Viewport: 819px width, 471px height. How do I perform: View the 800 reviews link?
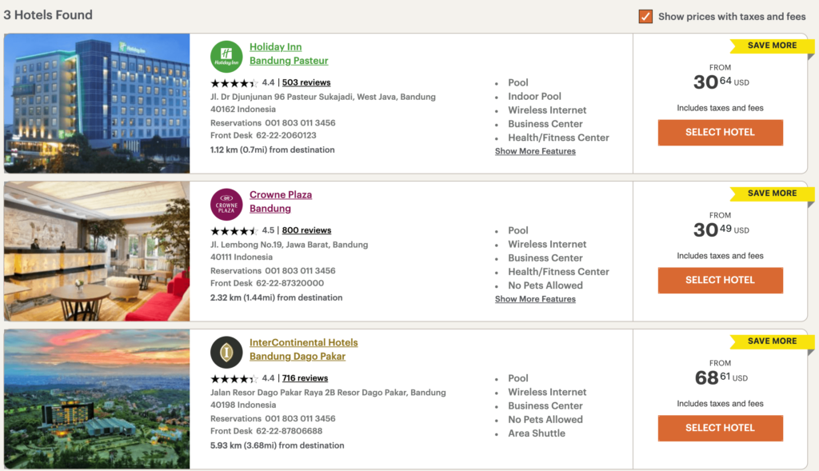pos(306,230)
